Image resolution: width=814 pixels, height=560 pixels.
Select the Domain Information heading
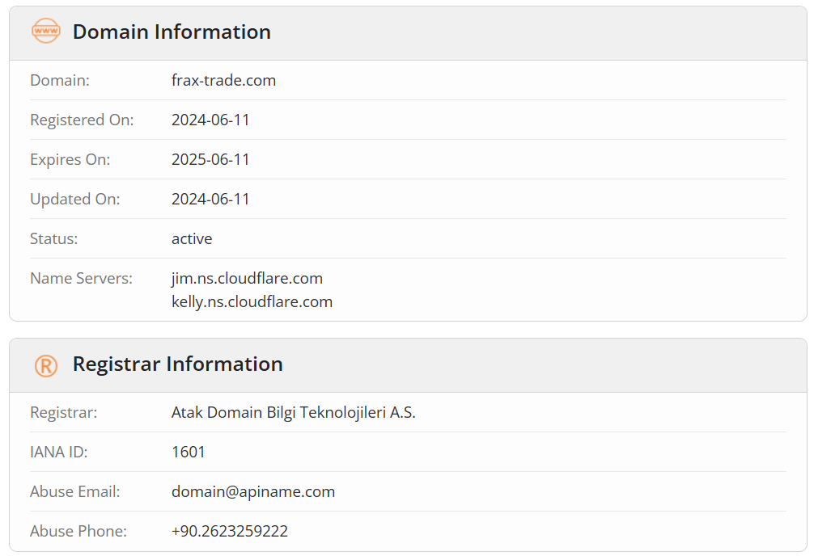[172, 32]
